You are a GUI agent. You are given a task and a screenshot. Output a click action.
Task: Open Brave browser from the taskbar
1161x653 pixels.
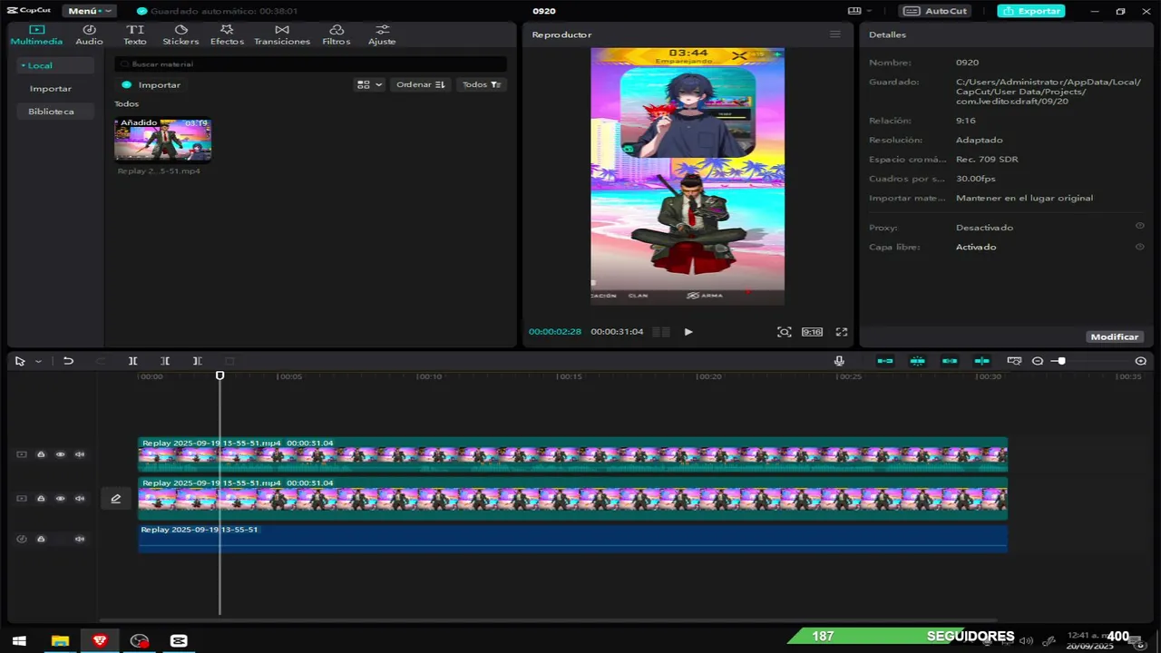(100, 640)
